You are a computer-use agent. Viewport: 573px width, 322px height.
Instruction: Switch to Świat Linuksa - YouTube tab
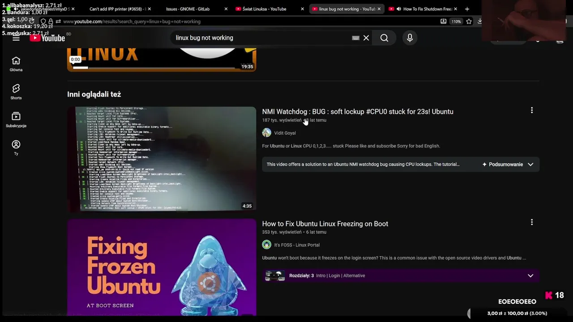click(x=269, y=9)
